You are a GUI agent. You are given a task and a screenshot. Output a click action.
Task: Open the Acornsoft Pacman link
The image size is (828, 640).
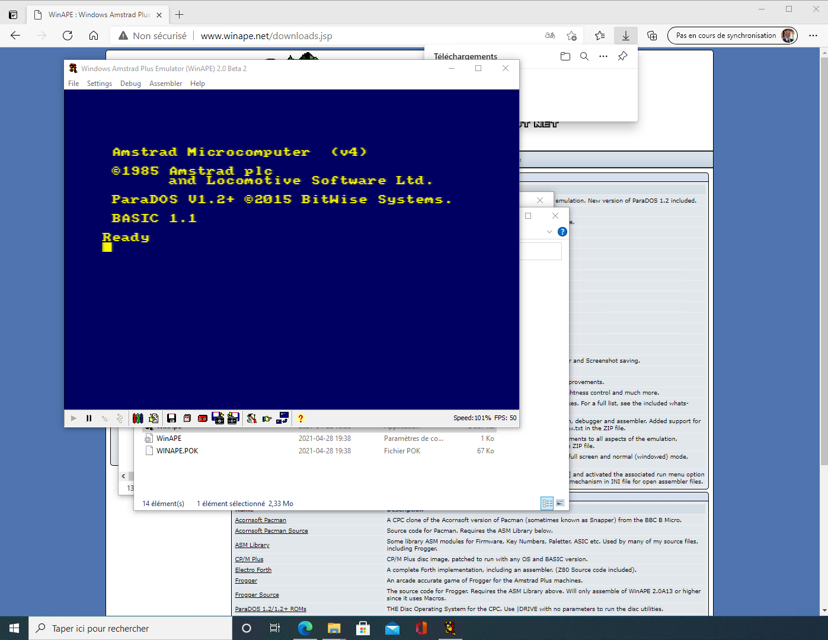point(260,520)
